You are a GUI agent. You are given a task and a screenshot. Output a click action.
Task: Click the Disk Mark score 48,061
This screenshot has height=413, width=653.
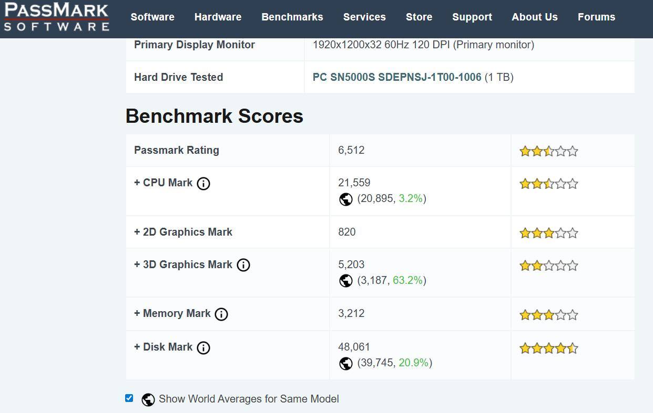pyautogui.click(x=354, y=347)
